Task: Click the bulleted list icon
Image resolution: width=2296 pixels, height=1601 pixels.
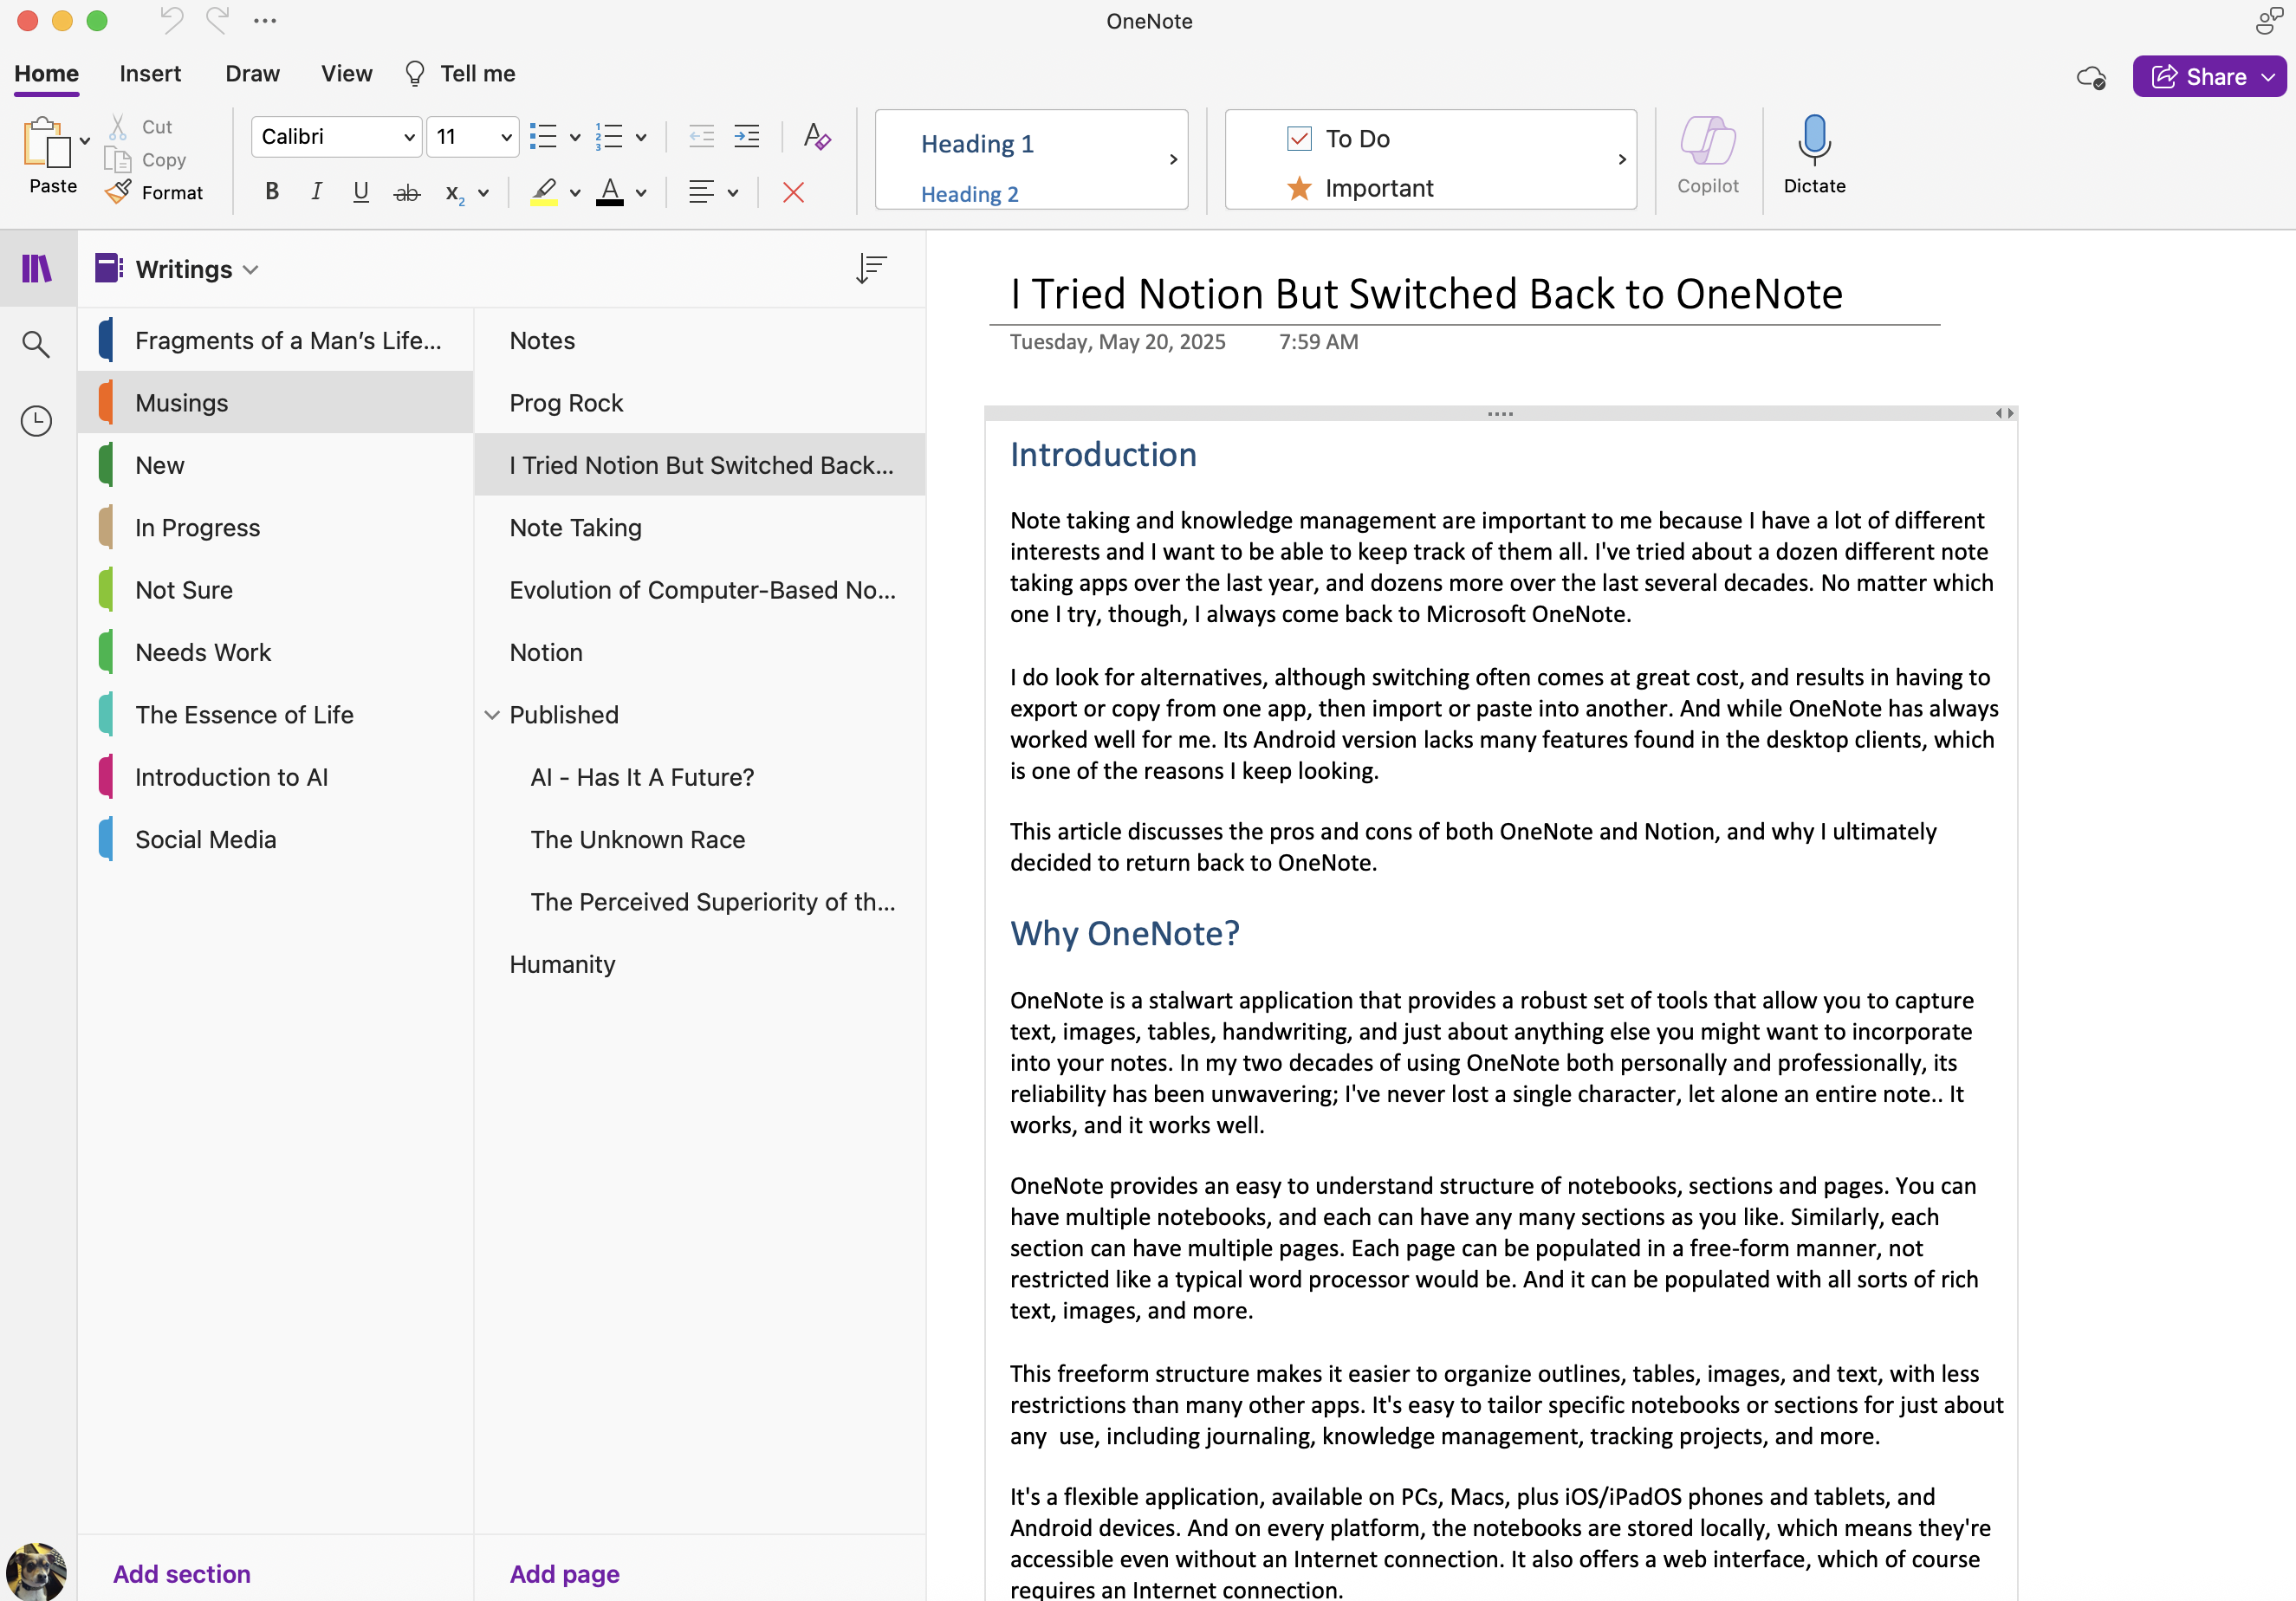Action: click(543, 136)
